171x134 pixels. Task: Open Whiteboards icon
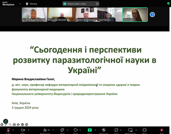130,130
